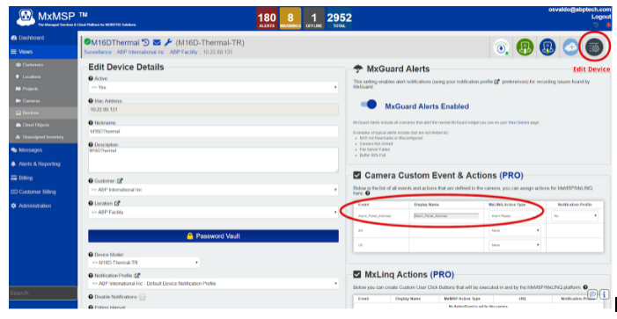Check the Disable Notifications checkbox

142,297
